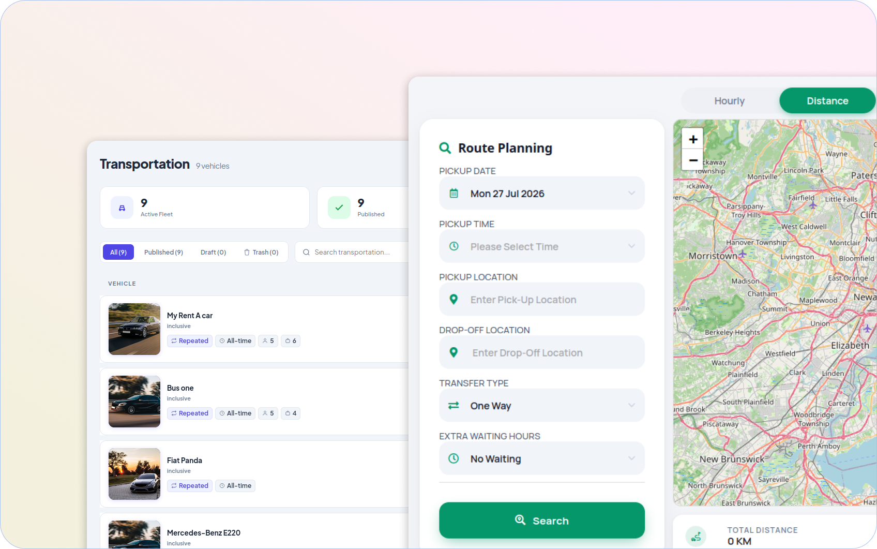Click the search icon in transportation search

306,253
